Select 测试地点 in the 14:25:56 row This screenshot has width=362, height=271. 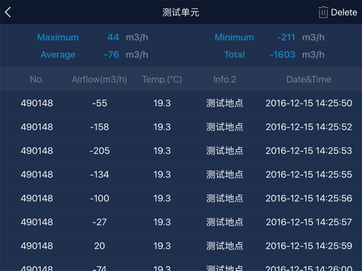pos(225,198)
